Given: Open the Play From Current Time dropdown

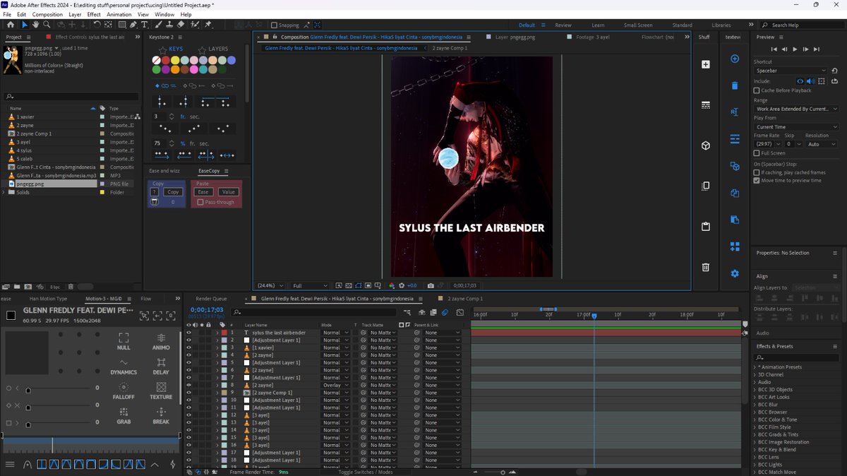Looking at the screenshot, I should tap(796, 127).
